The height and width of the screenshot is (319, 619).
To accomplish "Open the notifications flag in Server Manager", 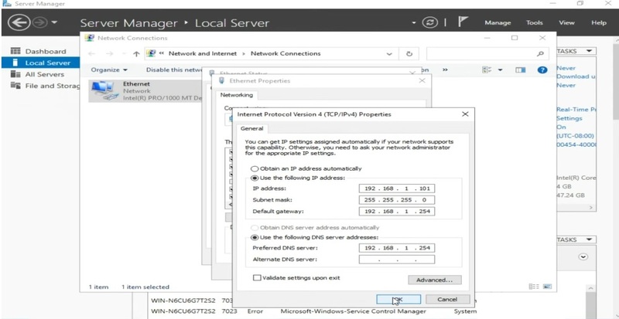I will point(463,22).
